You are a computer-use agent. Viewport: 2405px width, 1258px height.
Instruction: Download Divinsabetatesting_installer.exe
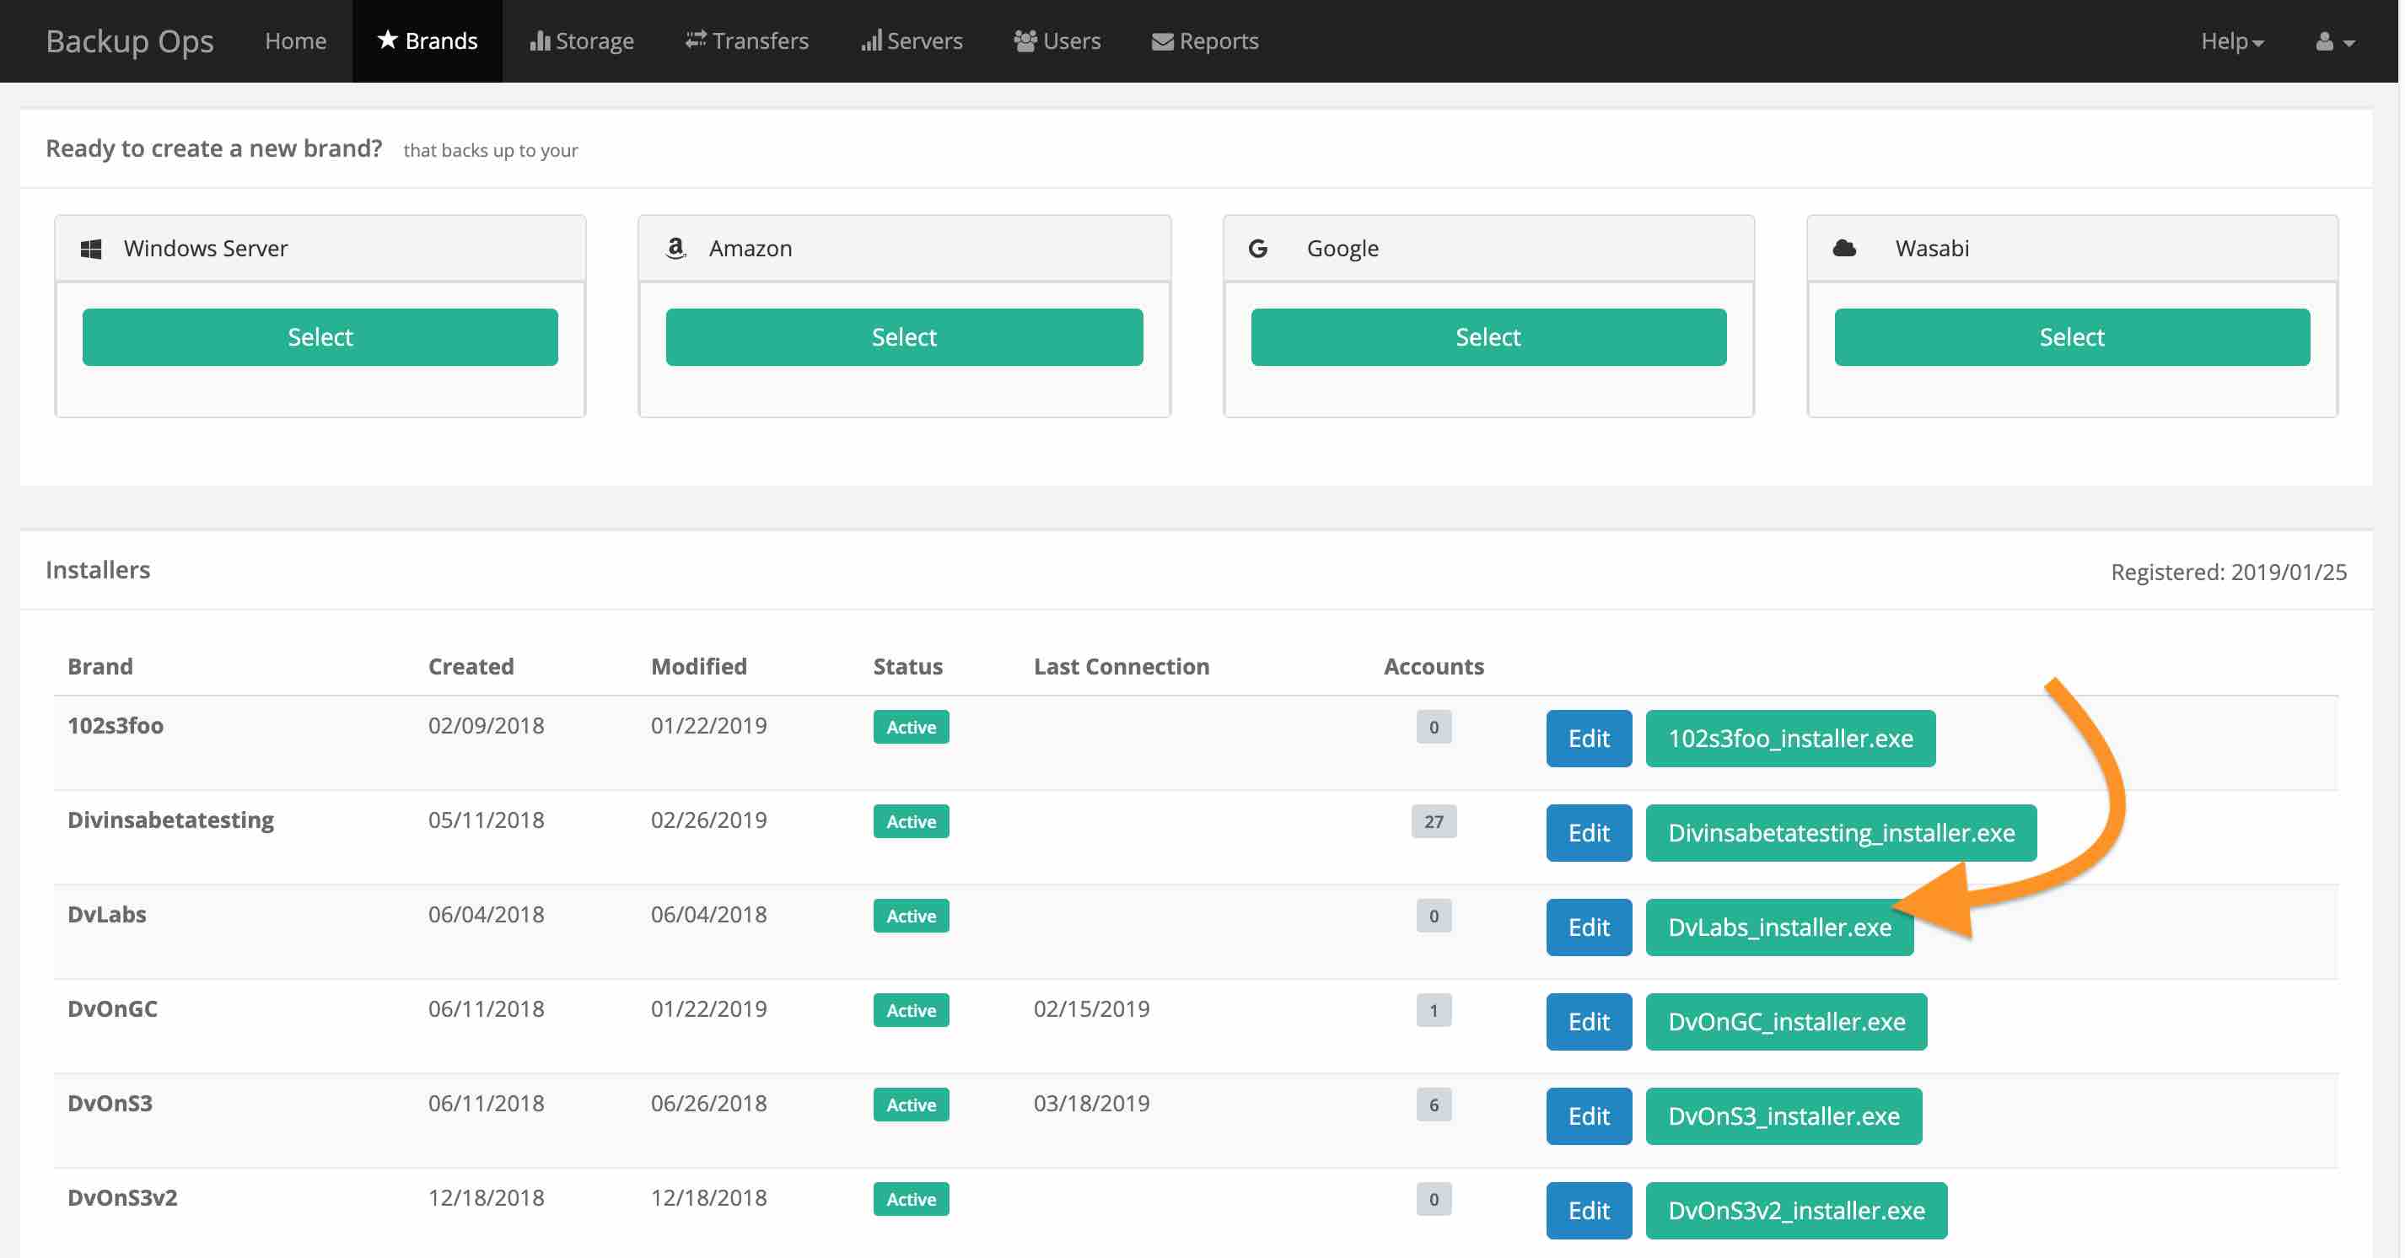coord(1840,832)
